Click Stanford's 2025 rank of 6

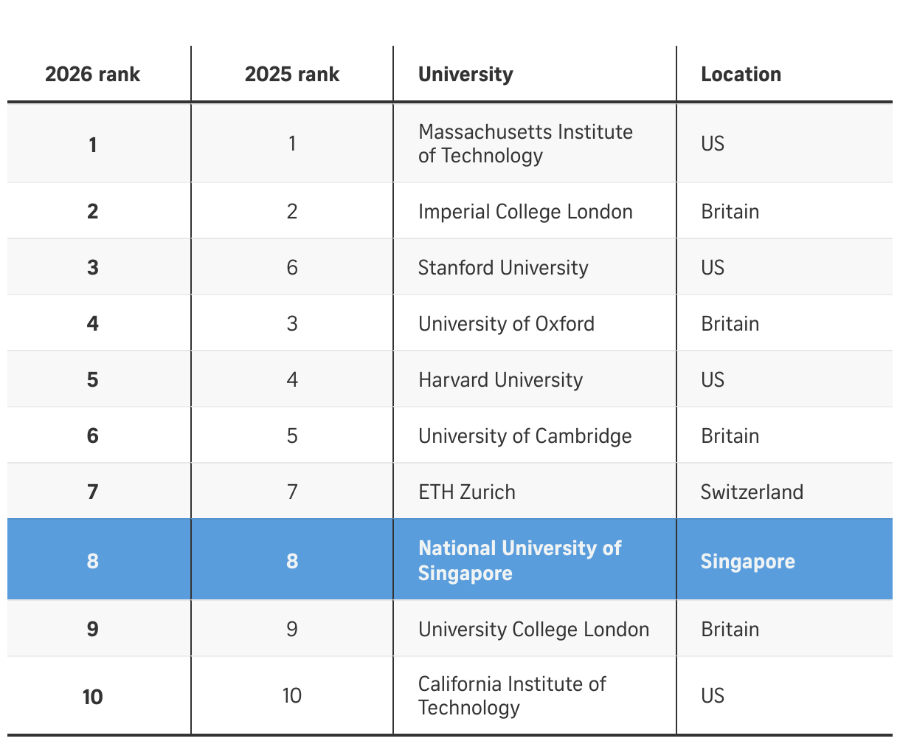292,267
